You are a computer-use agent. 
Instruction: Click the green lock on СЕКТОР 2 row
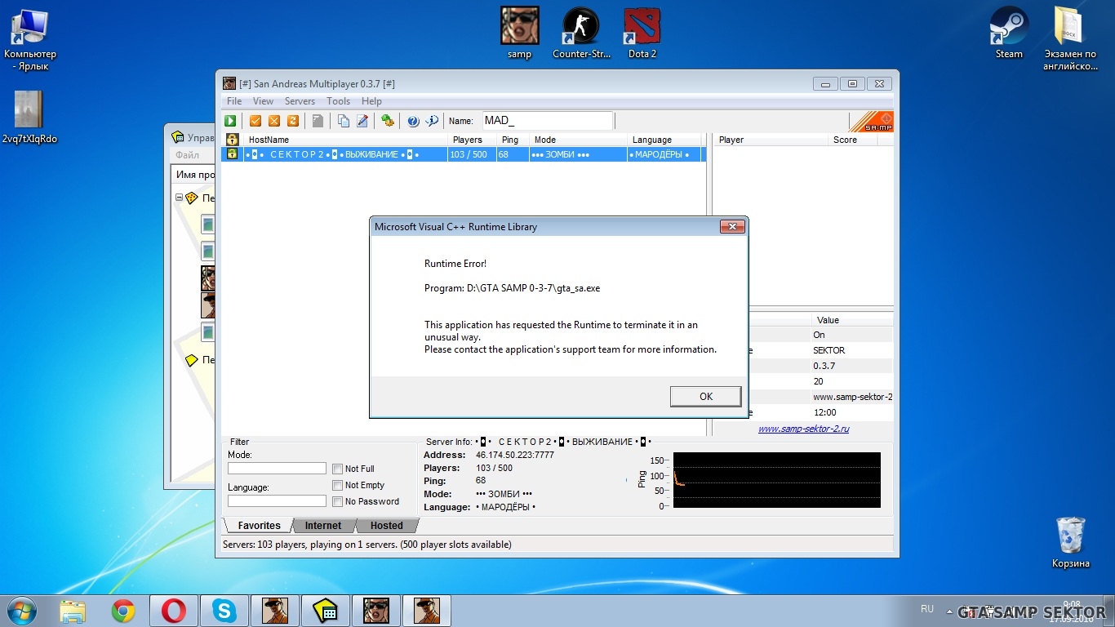click(x=232, y=153)
